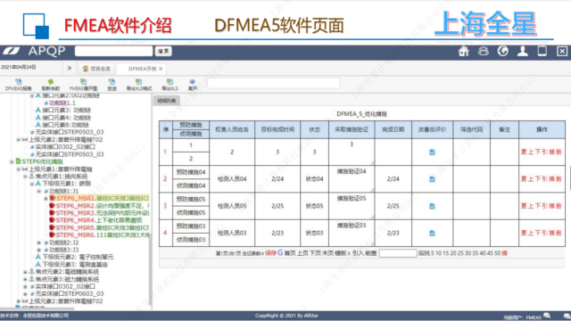Image resolution: width=571 pixels, height=321 pixels.
Task: Collapse the STEP6 optimization tree node
Action: (x=12, y=161)
